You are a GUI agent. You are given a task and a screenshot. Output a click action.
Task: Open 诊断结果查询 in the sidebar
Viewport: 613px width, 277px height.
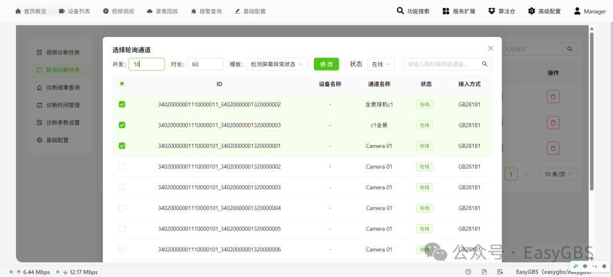click(60, 87)
